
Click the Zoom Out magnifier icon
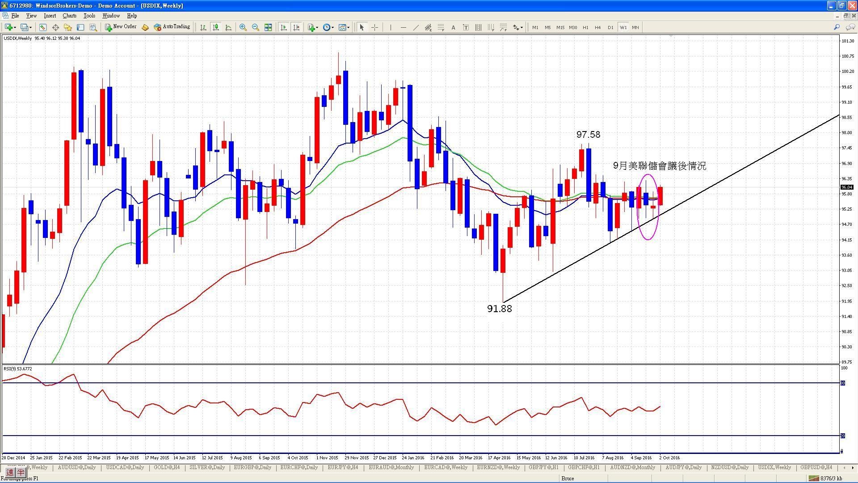[x=255, y=27]
